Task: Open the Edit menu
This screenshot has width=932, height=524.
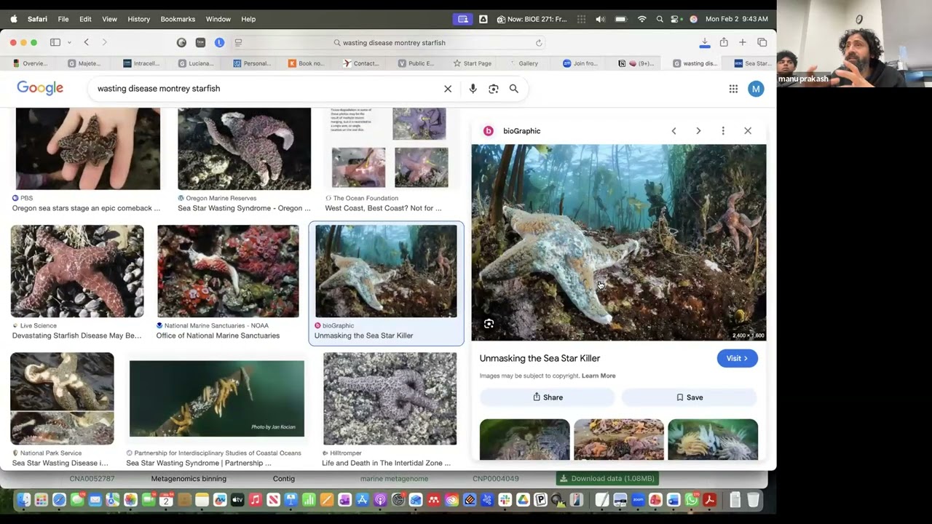Action: click(x=85, y=19)
